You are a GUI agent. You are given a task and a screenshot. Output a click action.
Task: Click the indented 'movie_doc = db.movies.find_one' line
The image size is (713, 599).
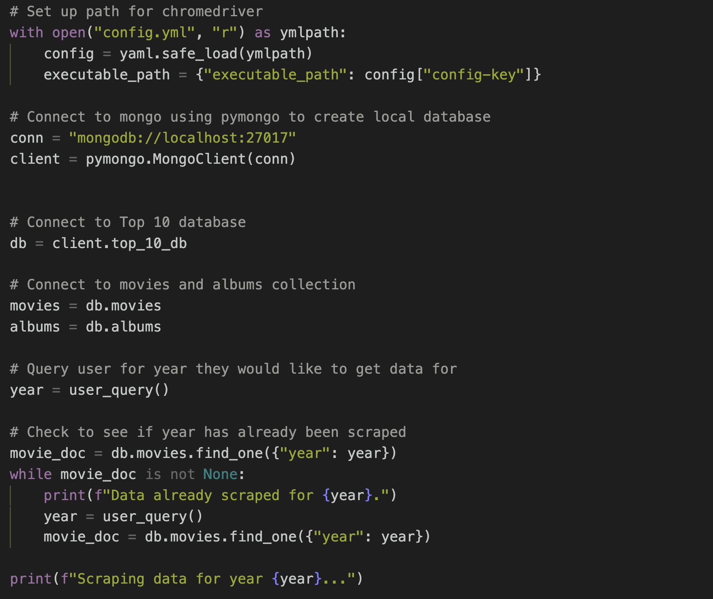coord(237,537)
